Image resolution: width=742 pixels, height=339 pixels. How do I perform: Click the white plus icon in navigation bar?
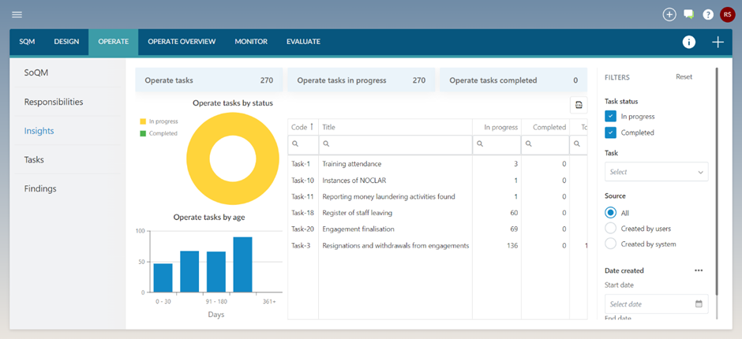(x=718, y=42)
